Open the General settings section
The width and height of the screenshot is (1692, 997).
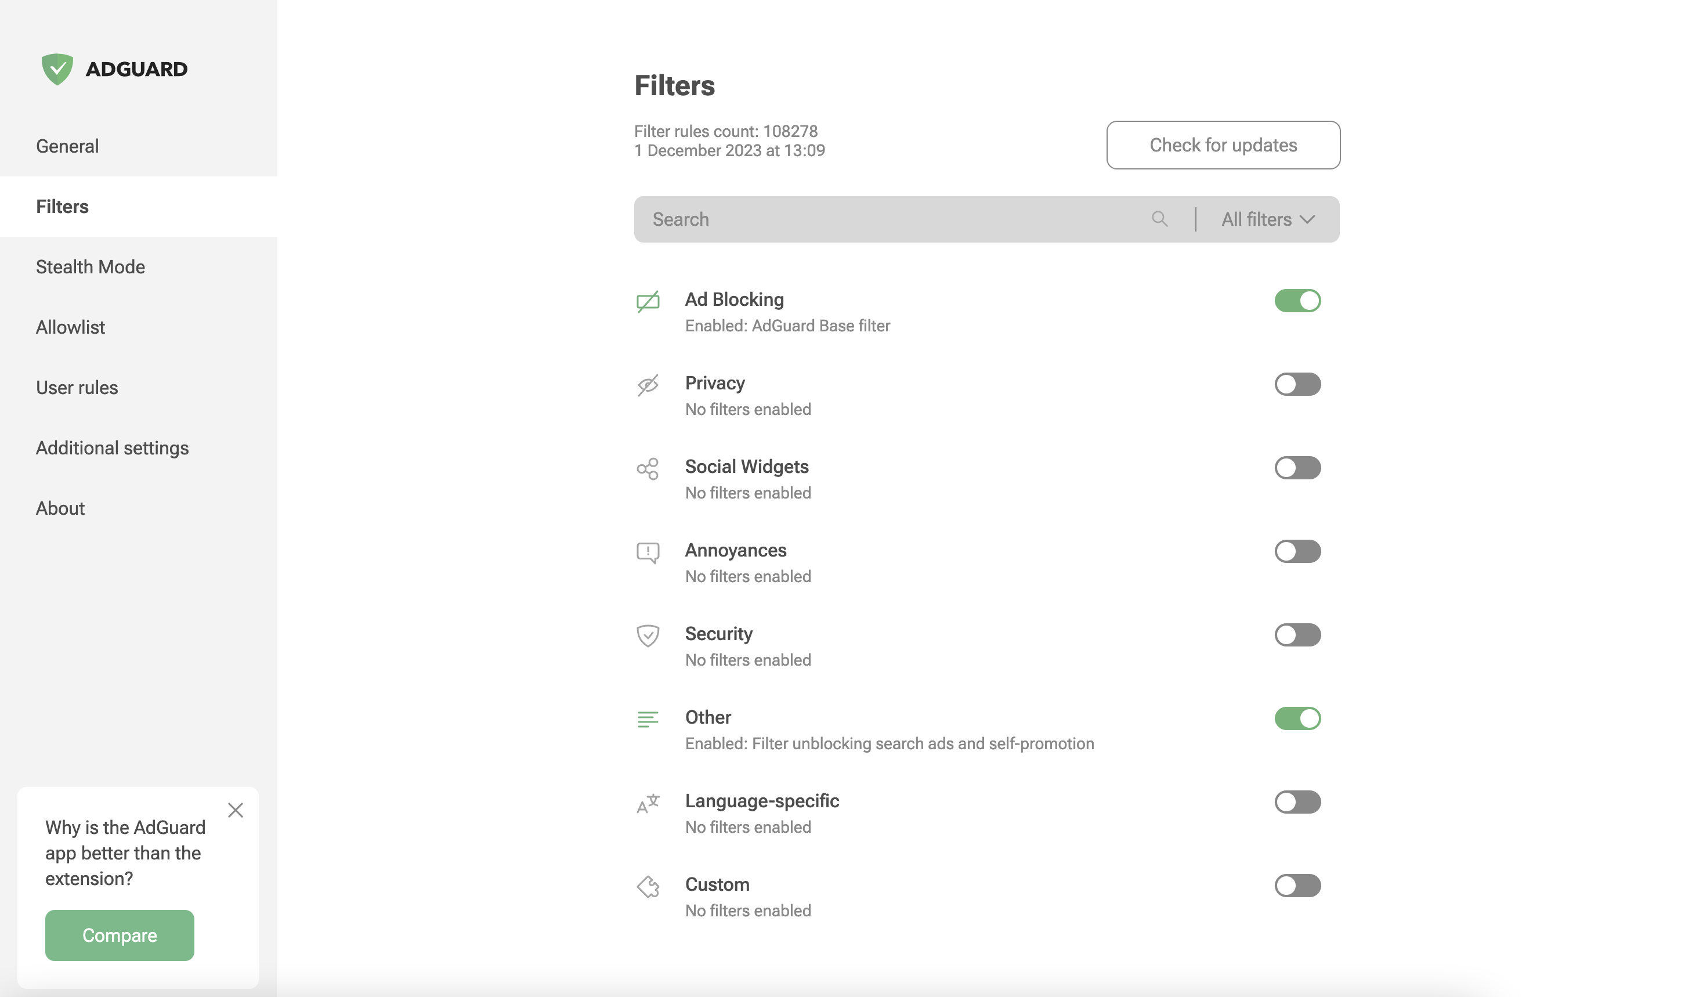pos(67,145)
